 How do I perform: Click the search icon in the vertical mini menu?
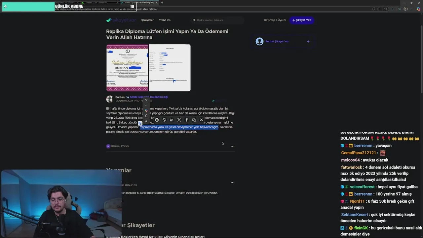tap(146, 121)
